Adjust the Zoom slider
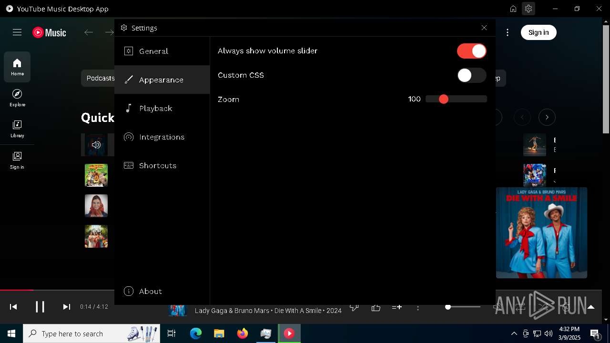610x343 pixels. tap(456, 99)
